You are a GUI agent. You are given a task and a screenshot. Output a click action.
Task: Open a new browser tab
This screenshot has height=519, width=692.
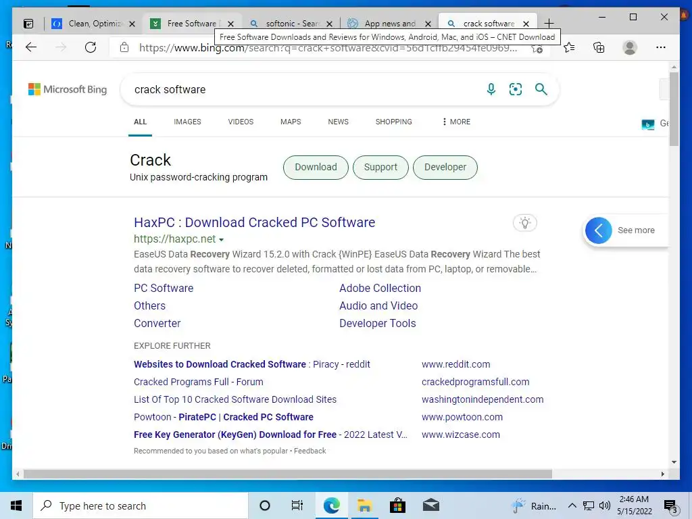tap(549, 23)
